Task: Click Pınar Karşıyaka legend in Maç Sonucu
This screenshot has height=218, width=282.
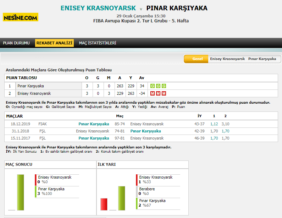Action: pyautogui.click(x=57, y=191)
